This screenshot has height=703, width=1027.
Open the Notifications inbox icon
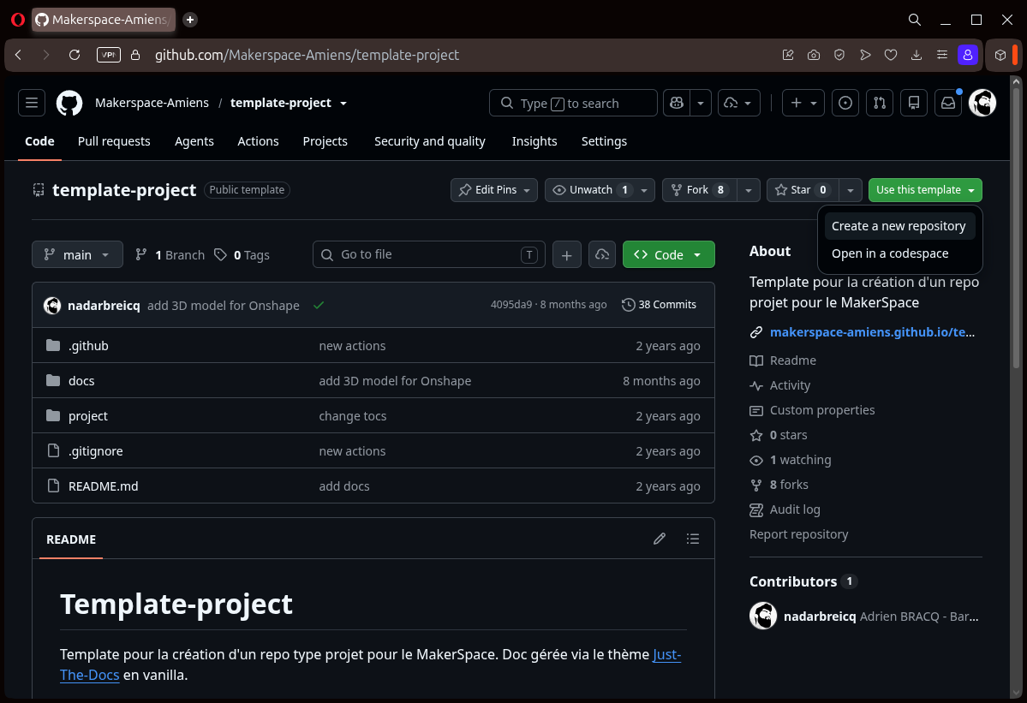[947, 103]
